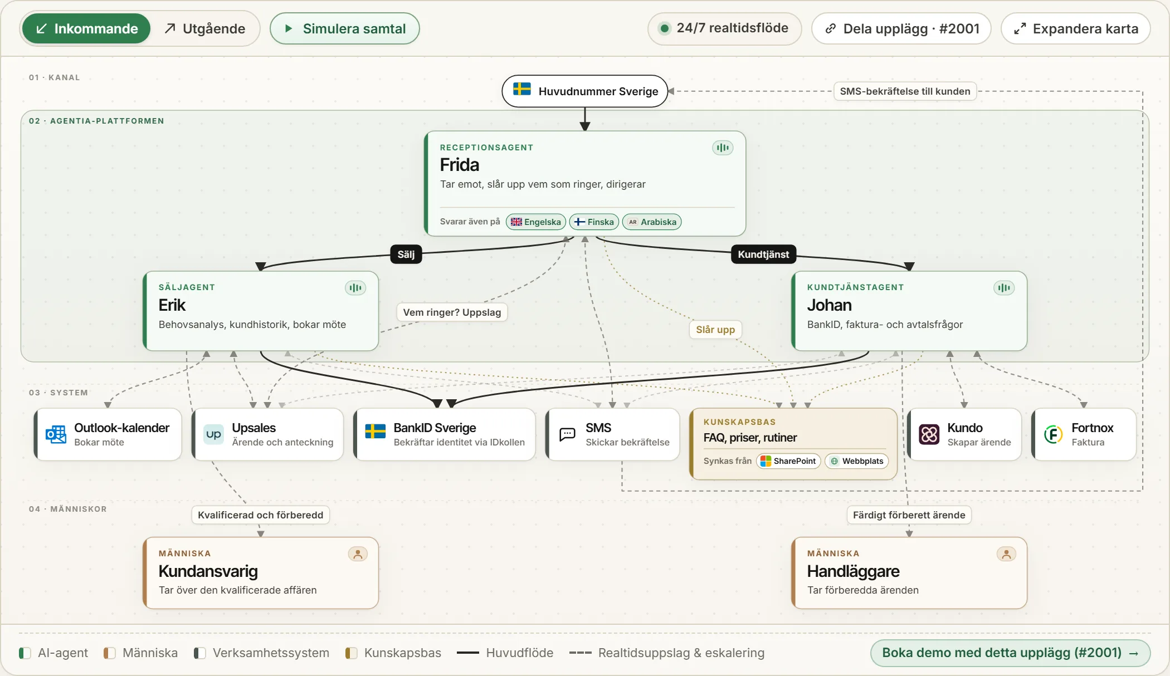Viewport: 1170px width, 676px height.
Task: Expand the map with Expandera karta
Action: click(x=1076, y=28)
